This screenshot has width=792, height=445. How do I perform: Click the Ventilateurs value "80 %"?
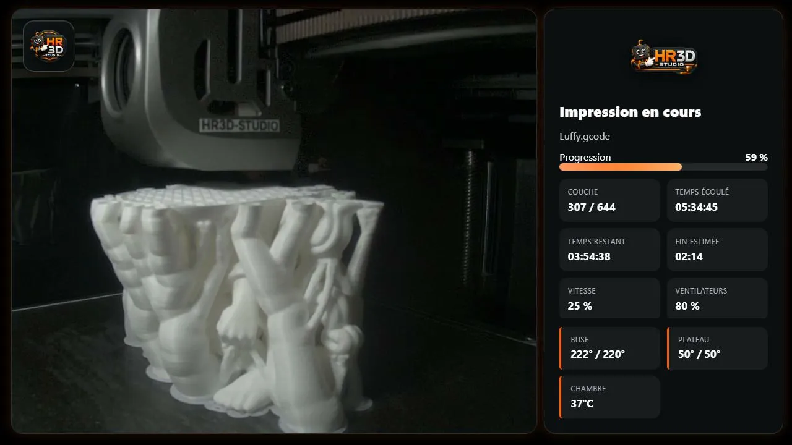pos(687,306)
